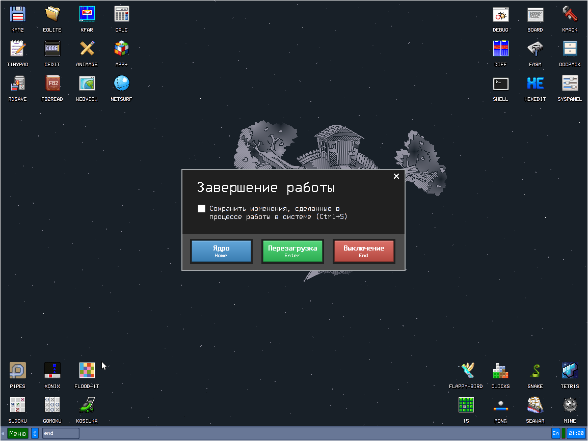
Task: Launch the HEXEDIT icon
Action: (x=535, y=84)
